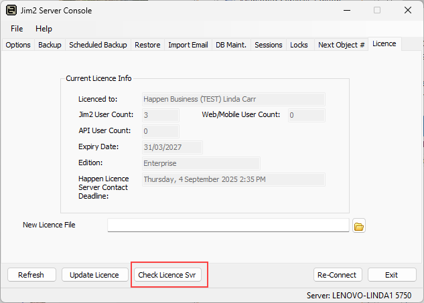
Task: Click the Server Contact Deadline date field
Action: (x=234, y=179)
